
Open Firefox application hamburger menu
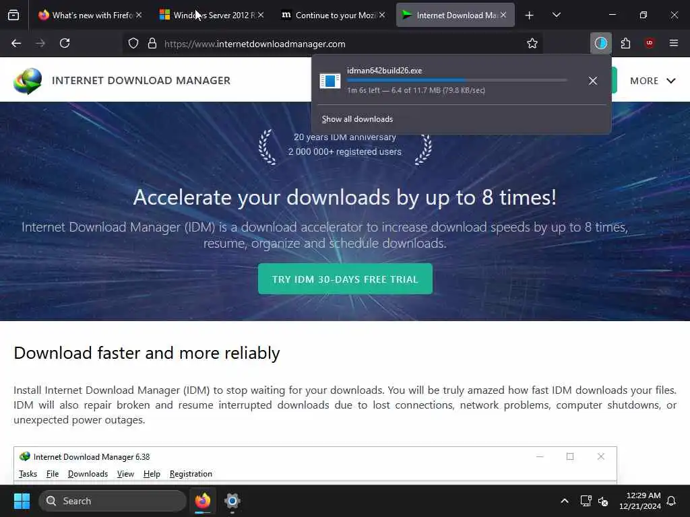pyautogui.click(x=673, y=44)
